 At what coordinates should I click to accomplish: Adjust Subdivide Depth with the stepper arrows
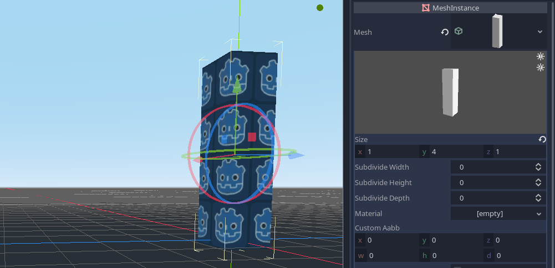coord(538,198)
